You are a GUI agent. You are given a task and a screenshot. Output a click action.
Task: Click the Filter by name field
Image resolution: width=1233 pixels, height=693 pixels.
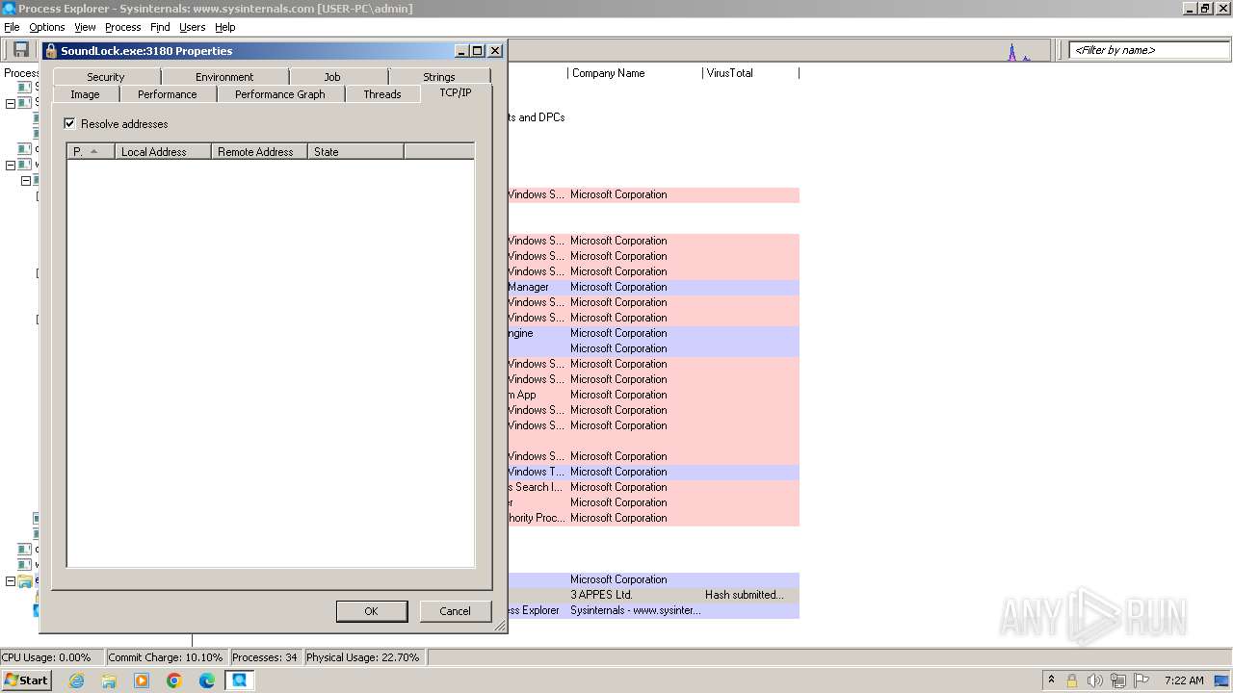click(x=1149, y=50)
